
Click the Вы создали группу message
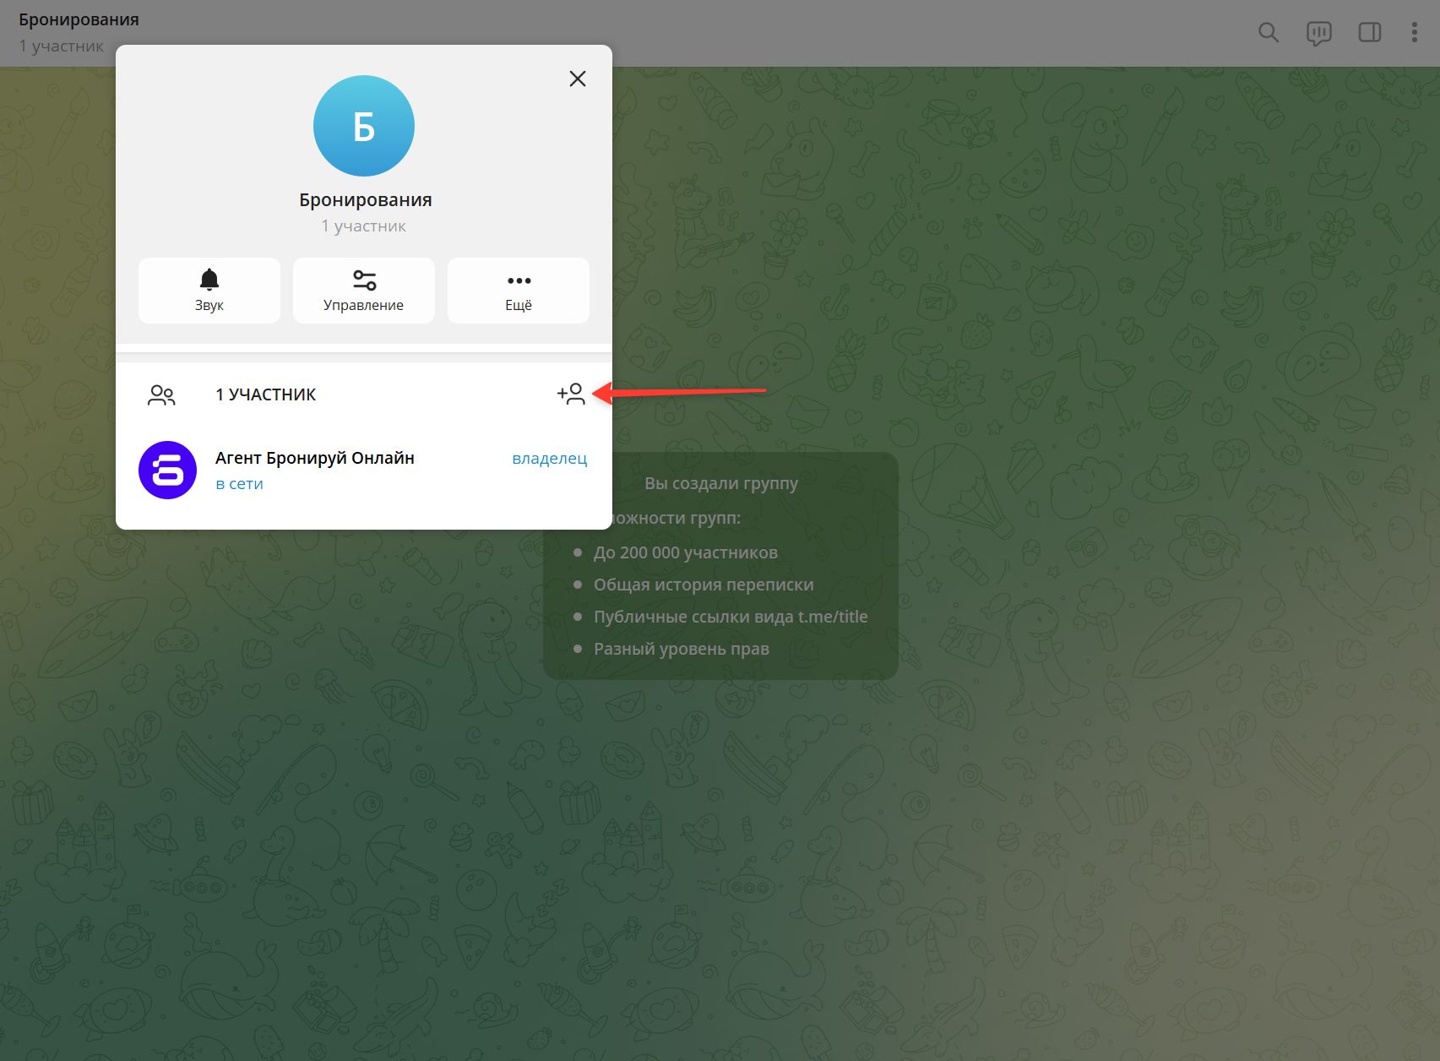pyautogui.click(x=720, y=483)
